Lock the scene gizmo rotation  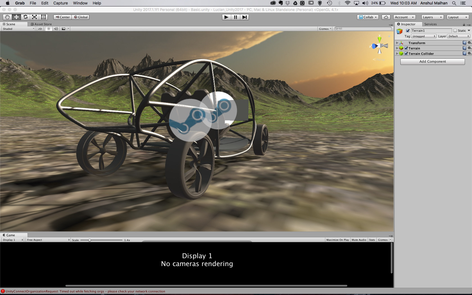(x=389, y=36)
